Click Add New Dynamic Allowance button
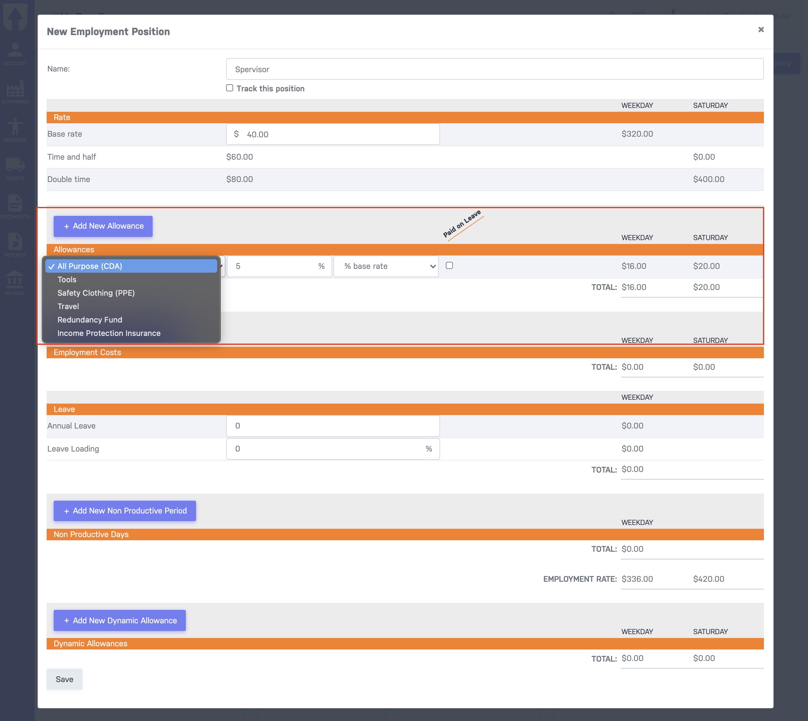 click(120, 621)
